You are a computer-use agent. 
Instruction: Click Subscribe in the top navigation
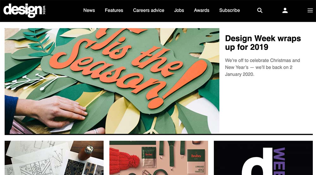(229, 10)
